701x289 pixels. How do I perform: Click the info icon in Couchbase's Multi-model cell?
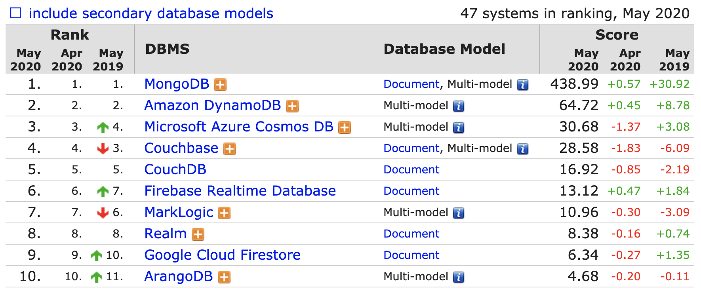[x=523, y=149]
